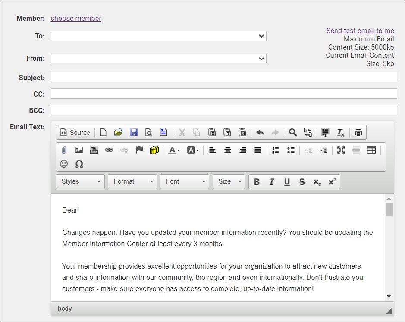Open the smiley emoticon picker
The height and width of the screenshot is (322, 405).
coord(64,164)
